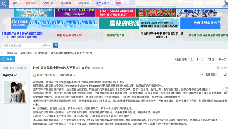Viewport: 228px width, 129px height.
Task: Click 返回列表 to return to list
Action: pos(181,60)
